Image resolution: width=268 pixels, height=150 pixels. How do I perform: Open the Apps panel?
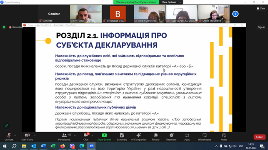(x=187, y=137)
